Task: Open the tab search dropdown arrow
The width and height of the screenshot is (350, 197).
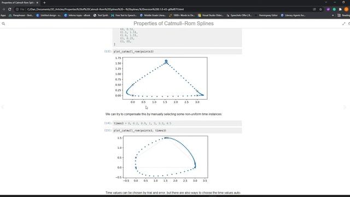Action: (326, 2)
